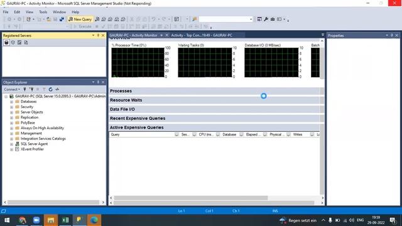Open the Connect dropdown in Object Explorer
This screenshot has height=226, width=402.
[x=12, y=89]
